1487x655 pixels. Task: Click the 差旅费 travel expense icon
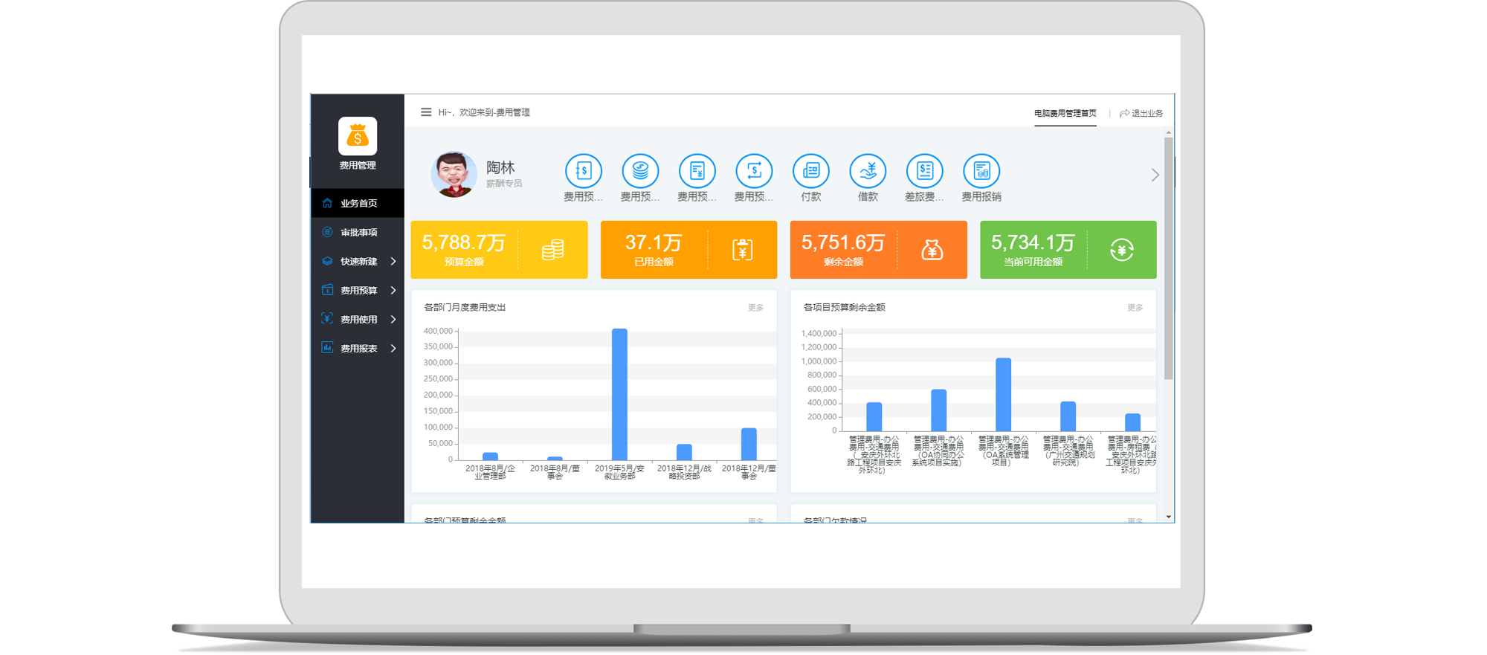[924, 172]
